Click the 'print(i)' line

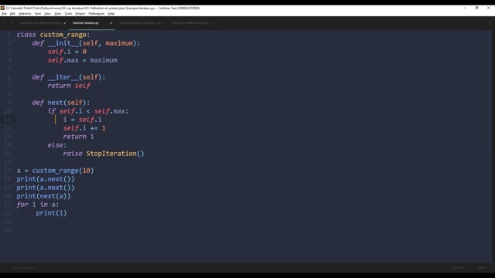(52, 213)
